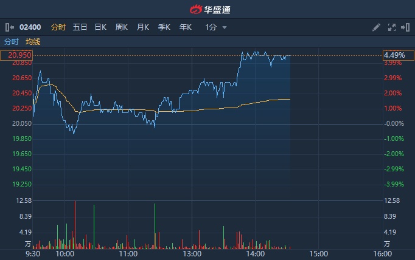Switch to the 五日 five-day tab
The width and height of the screenshot is (415, 260).
[80, 27]
